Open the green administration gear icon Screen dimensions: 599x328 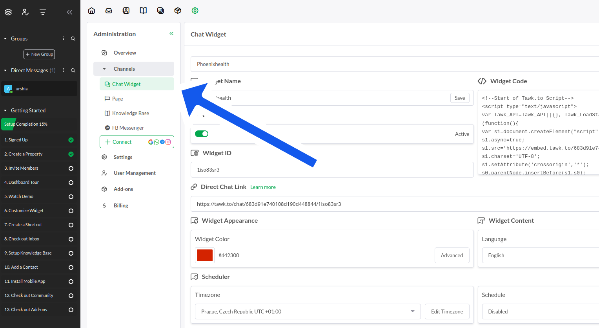pos(195,11)
